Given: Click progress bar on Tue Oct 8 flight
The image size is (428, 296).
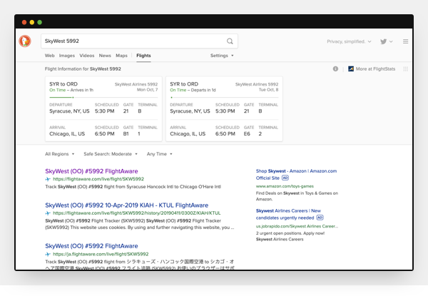Looking at the screenshot, I should (224, 98).
